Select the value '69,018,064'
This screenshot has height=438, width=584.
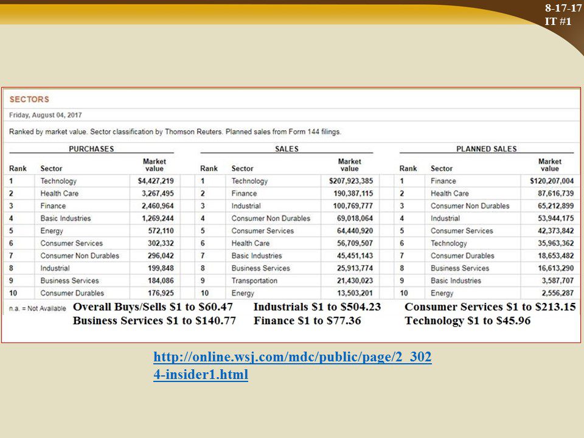coord(355,218)
